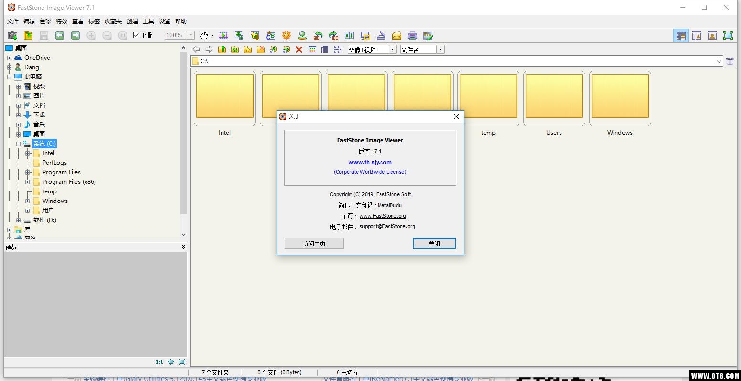Select the green stamp clone tool icon

pyautogui.click(x=302, y=35)
